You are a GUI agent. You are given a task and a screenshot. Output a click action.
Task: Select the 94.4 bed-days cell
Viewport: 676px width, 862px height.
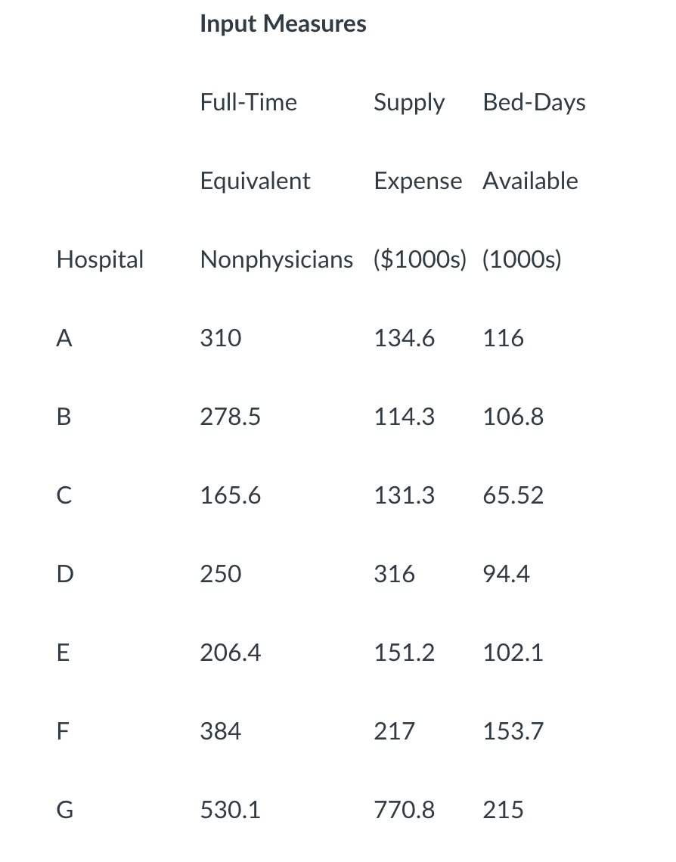(x=506, y=574)
